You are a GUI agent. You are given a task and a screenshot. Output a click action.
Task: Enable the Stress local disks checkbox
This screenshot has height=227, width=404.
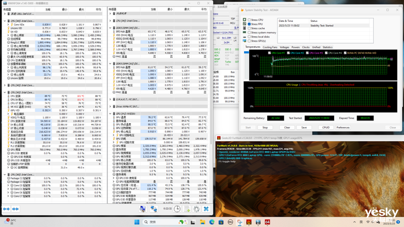click(x=249, y=37)
